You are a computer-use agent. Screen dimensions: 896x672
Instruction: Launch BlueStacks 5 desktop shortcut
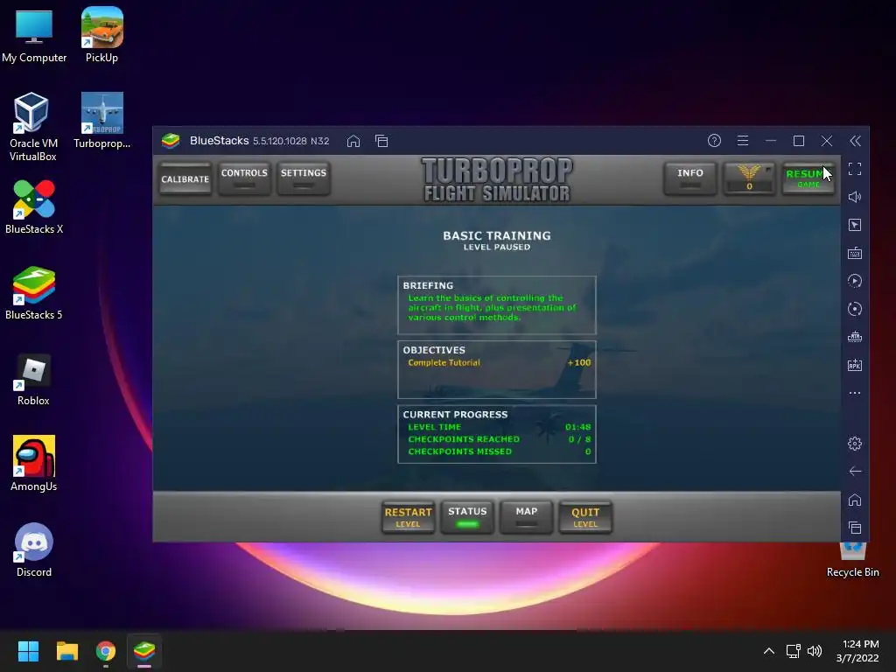coord(34,292)
